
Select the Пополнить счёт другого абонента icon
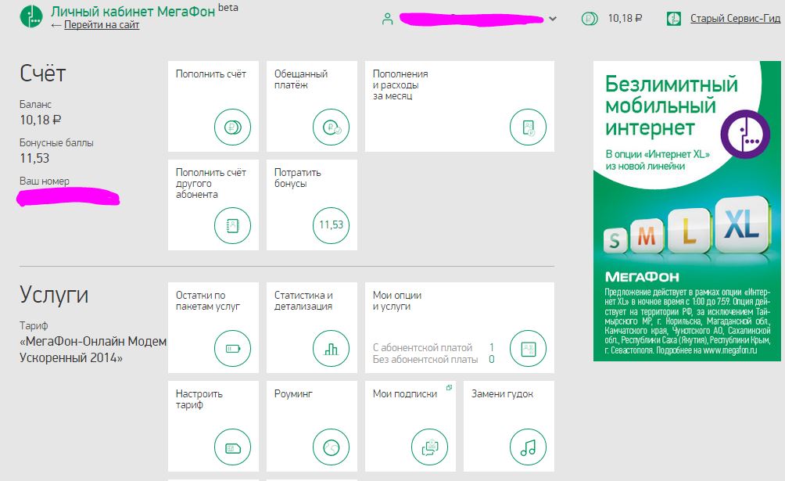tap(233, 225)
